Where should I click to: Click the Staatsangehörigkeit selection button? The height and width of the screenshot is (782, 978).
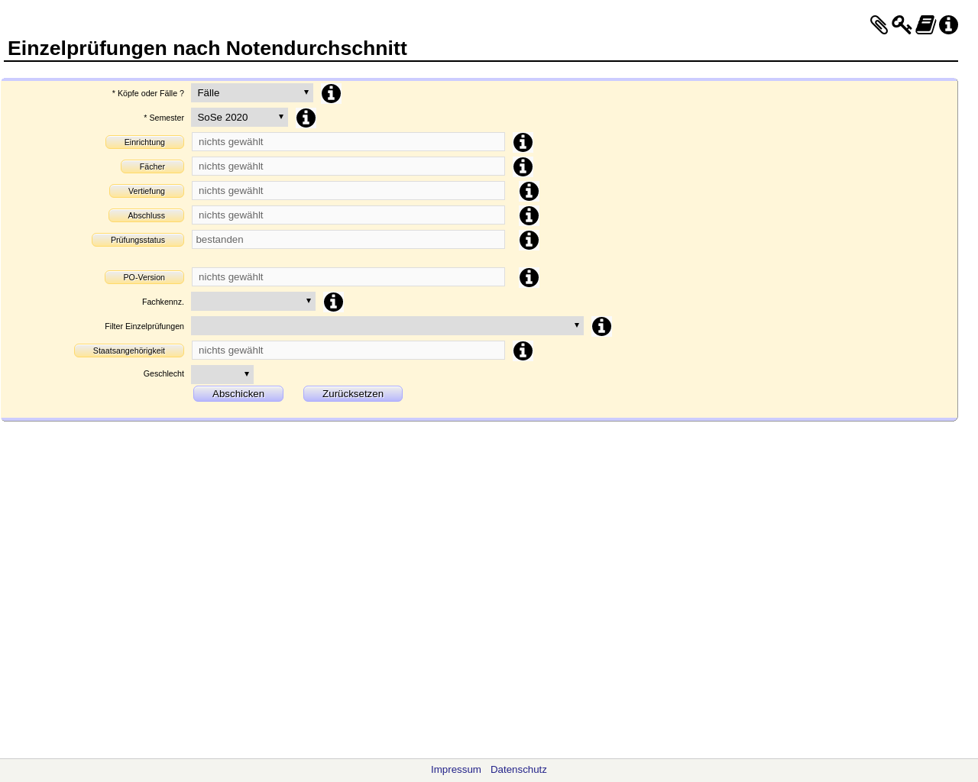pyautogui.click(x=129, y=351)
